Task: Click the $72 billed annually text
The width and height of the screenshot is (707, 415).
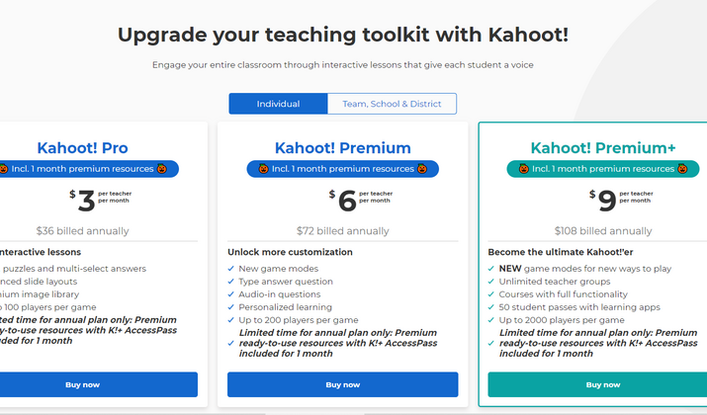Action: click(343, 230)
